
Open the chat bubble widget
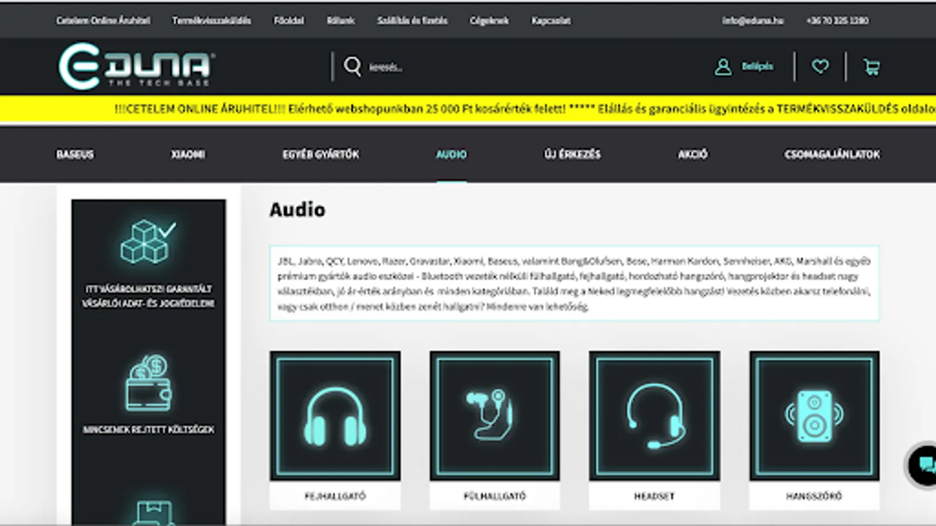point(924,465)
